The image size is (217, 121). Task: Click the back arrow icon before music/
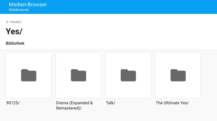tap(8, 22)
